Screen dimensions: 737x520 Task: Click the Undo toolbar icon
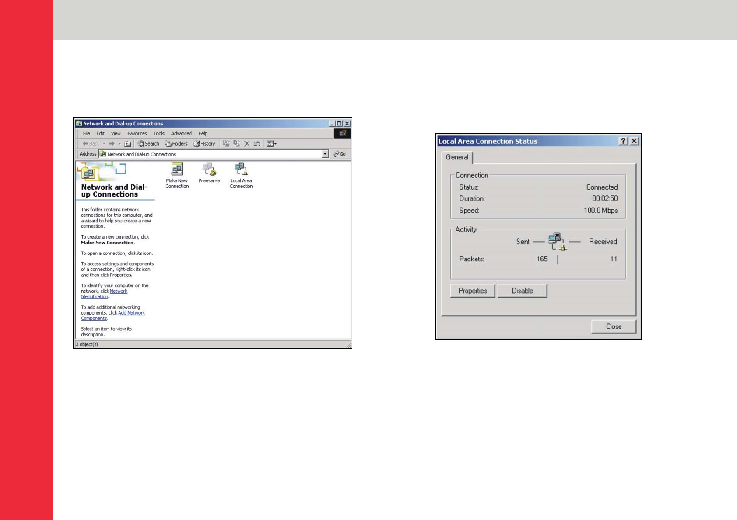click(257, 144)
